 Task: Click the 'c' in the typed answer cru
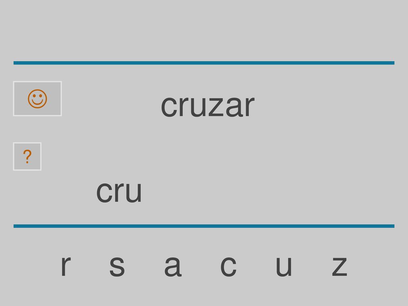tap(104, 192)
